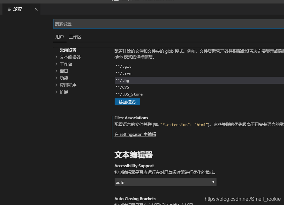Screen dimensions: 284x205
Task: Open 工作台 category in tree
Action: (x=66, y=64)
